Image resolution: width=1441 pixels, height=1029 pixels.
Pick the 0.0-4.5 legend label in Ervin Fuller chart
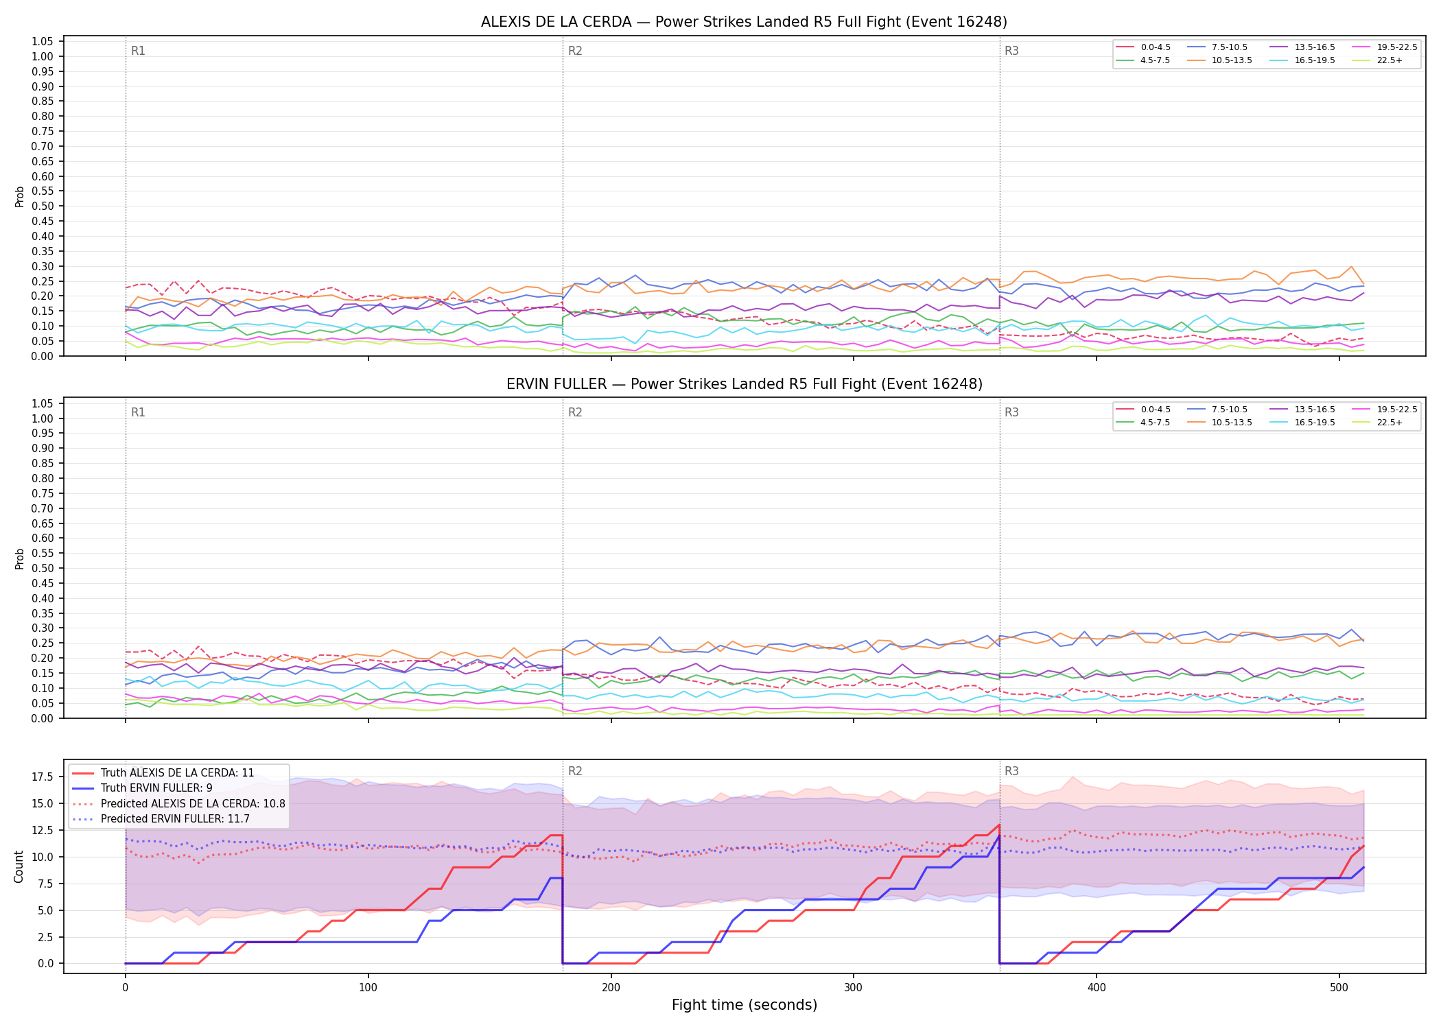click(x=1156, y=410)
